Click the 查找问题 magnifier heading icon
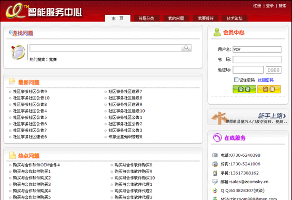 12,33
